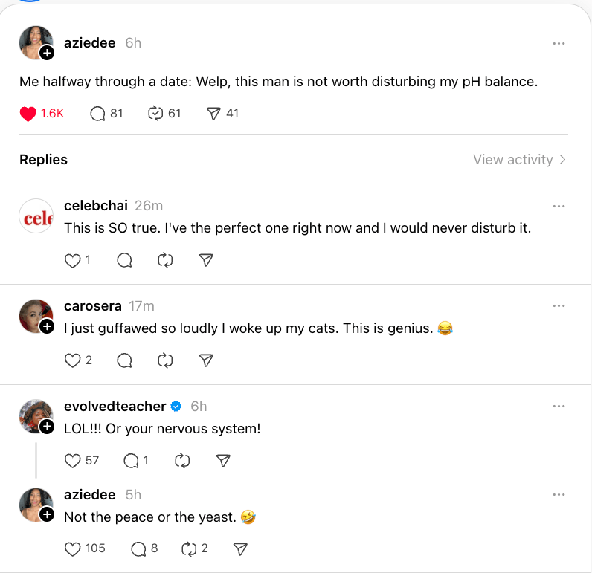The image size is (592, 573).
Task: Share aziedee's main post via send icon
Action: pos(213,114)
